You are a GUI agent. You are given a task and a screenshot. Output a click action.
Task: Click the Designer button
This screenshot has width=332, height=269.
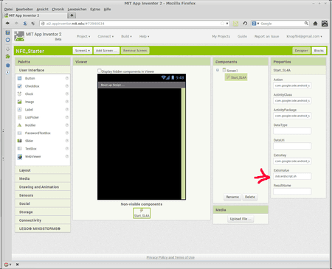click(x=301, y=51)
